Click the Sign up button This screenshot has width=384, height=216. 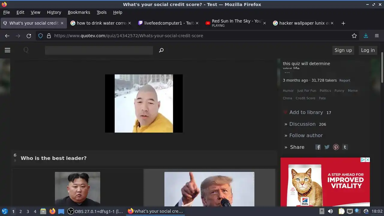(x=343, y=50)
